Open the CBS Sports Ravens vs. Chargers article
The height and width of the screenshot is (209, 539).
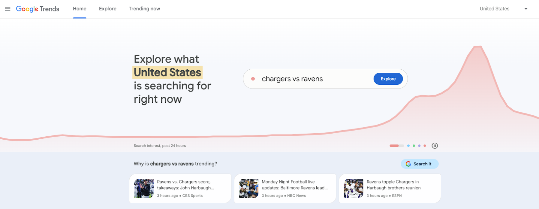point(180,188)
